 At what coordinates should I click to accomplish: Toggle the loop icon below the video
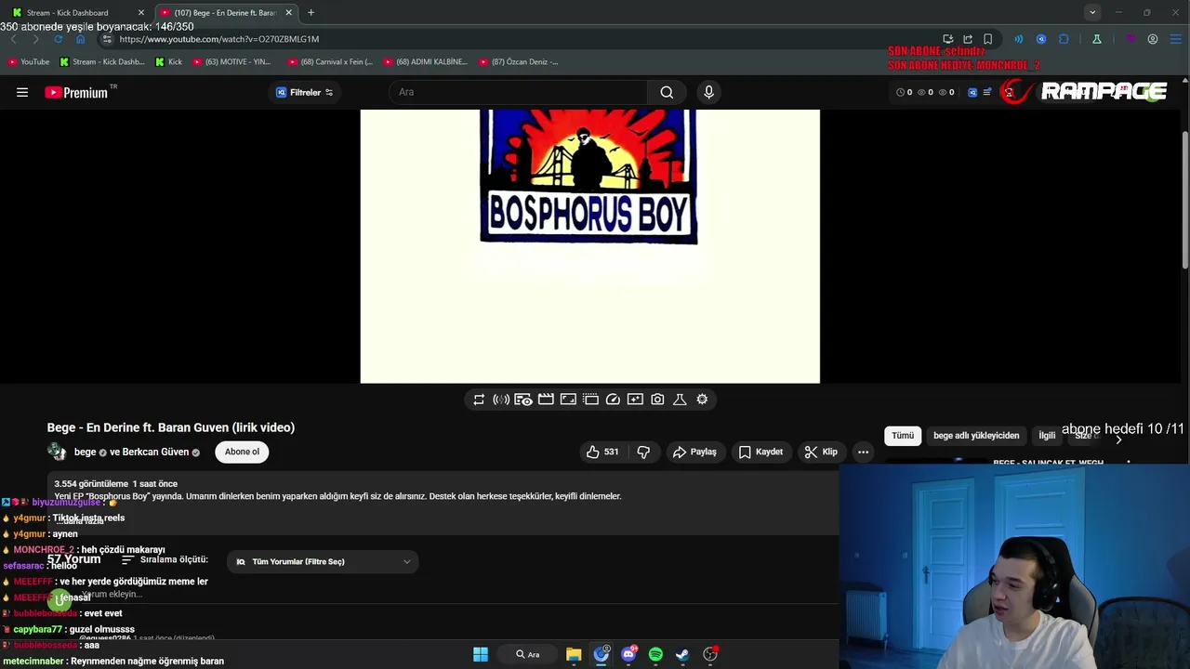[x=479, y=400]
